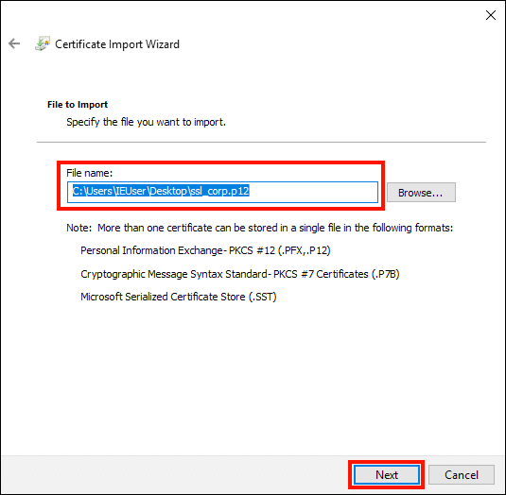Click the Certificate Import Wizard icon

point(43,43)
